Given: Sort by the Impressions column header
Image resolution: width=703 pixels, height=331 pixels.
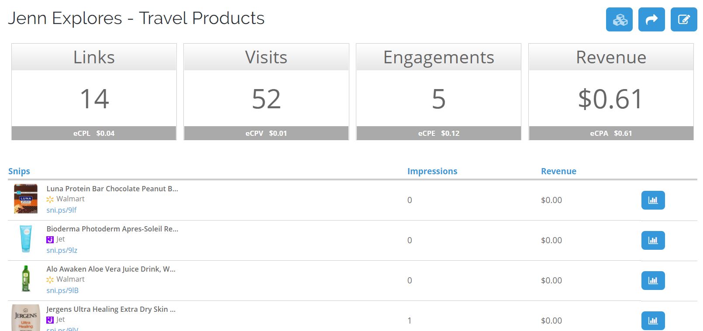Looking at the screenshot, I should point(432,171).
